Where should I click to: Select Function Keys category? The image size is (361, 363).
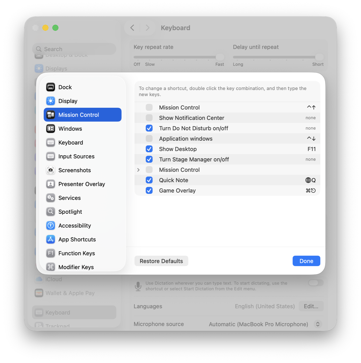click(83, 253)
